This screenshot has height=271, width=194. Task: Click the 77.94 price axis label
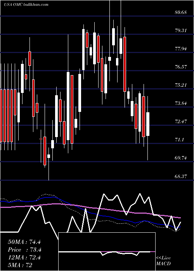[181, 48]
